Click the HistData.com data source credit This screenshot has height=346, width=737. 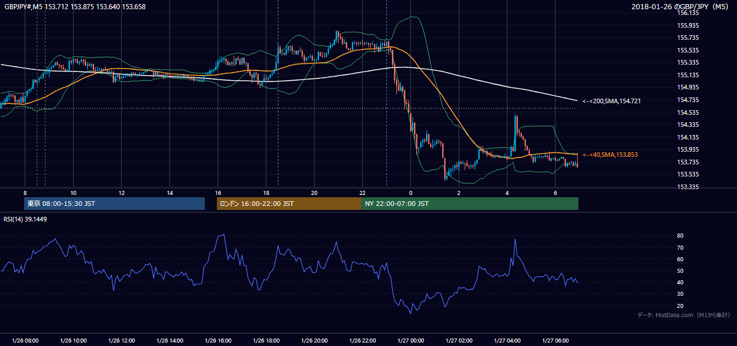[684, 315]
